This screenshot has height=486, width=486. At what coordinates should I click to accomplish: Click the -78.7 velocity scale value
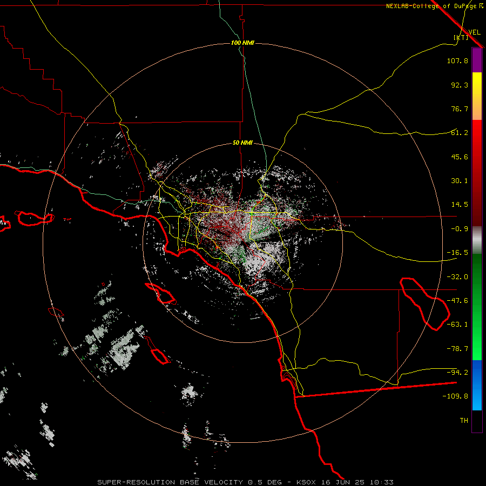[457, 349]
